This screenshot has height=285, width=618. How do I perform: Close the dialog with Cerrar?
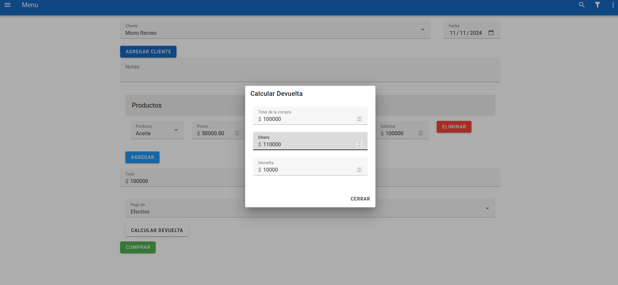(360, 199)
